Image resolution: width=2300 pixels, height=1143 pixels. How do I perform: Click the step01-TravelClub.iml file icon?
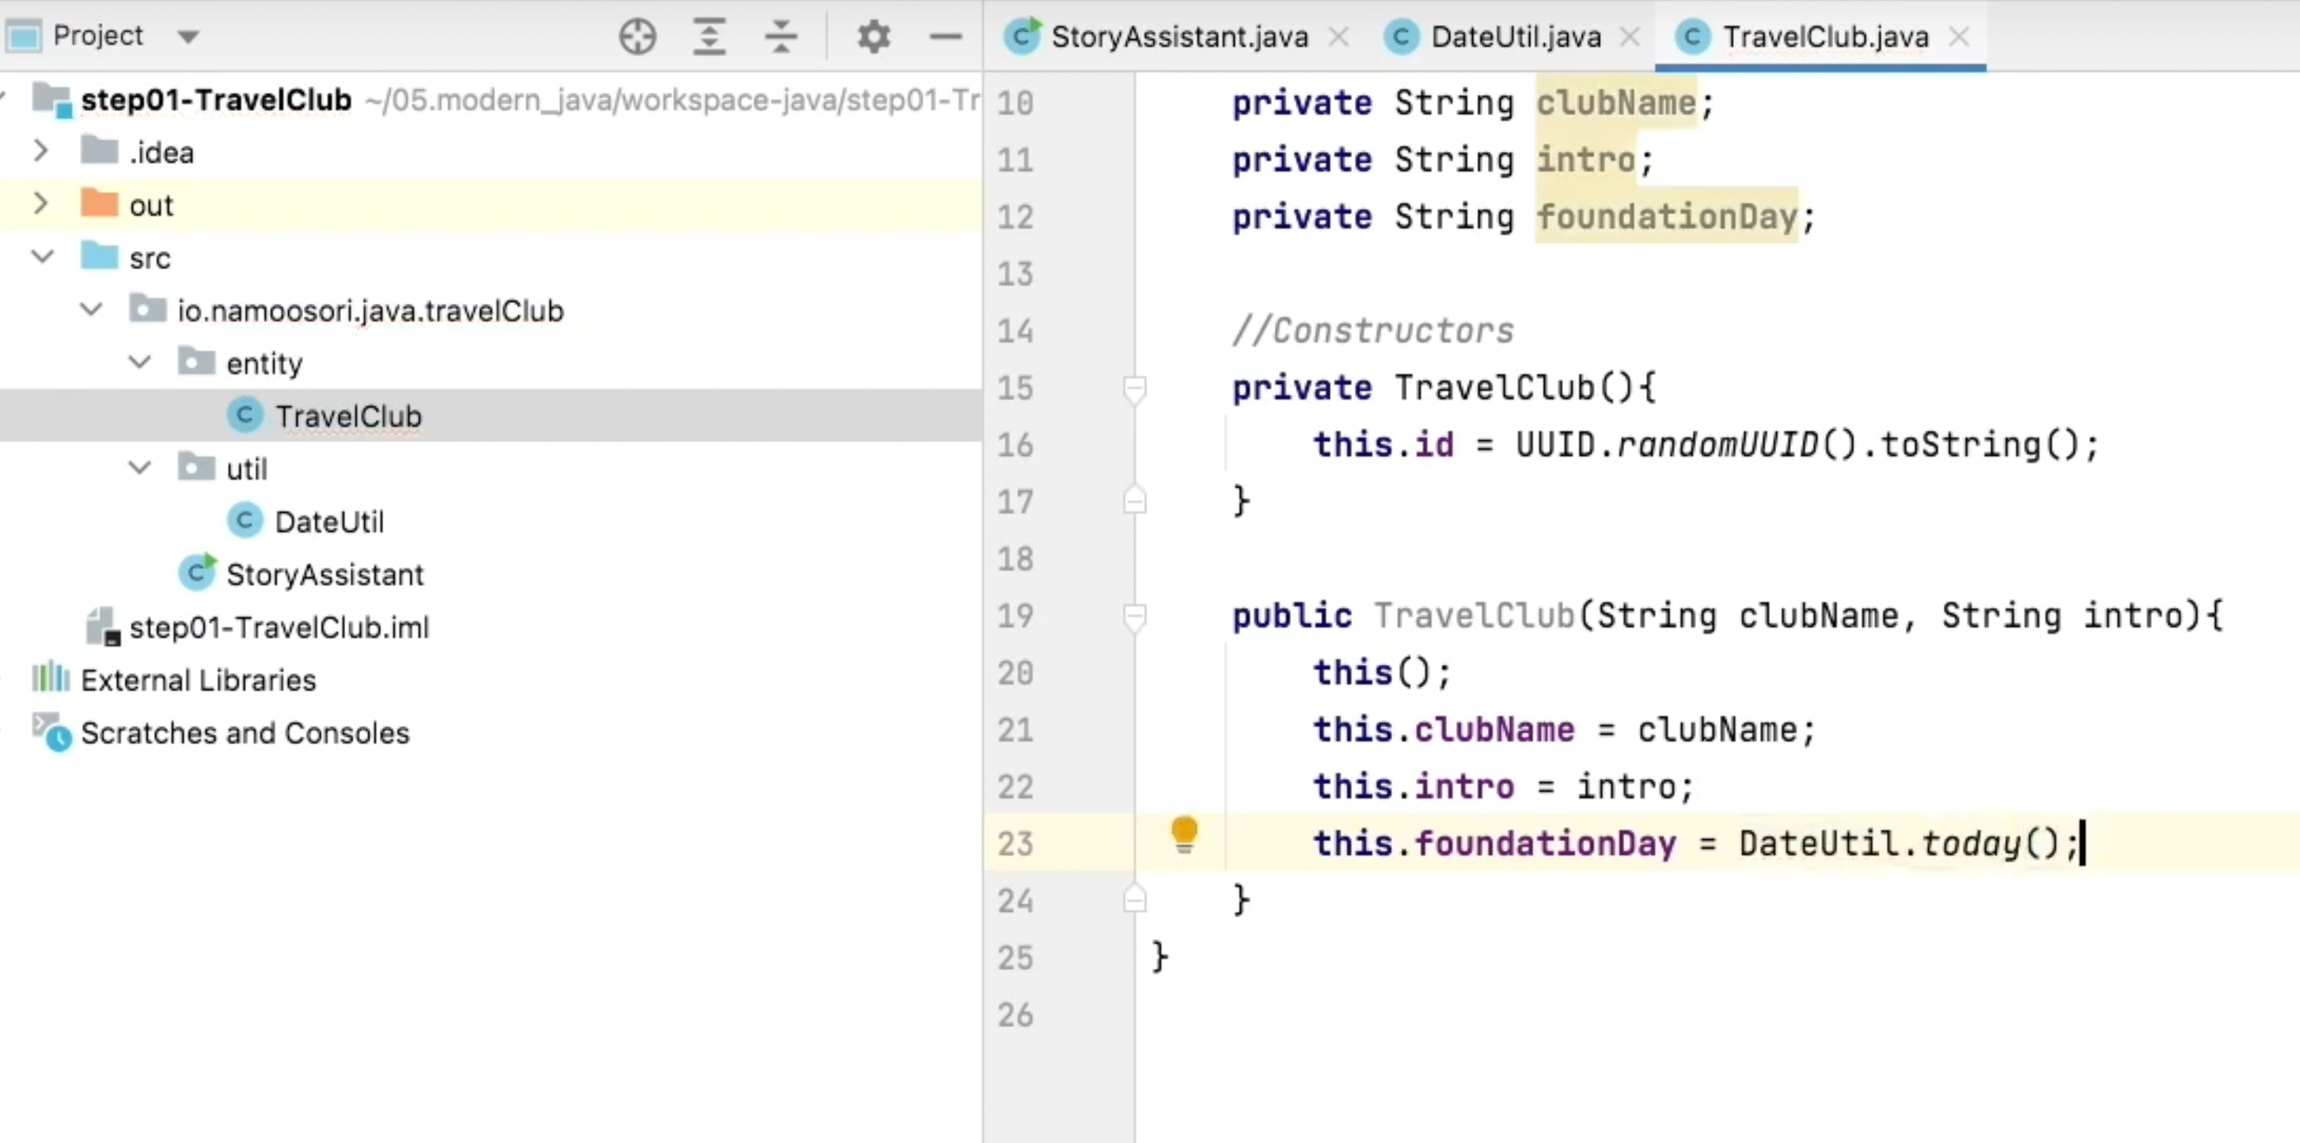[103, 627]
